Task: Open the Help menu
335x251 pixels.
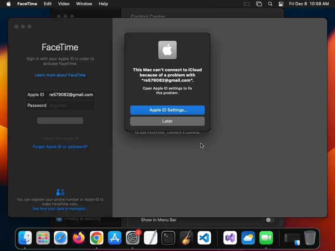Action: coord(103,4)
